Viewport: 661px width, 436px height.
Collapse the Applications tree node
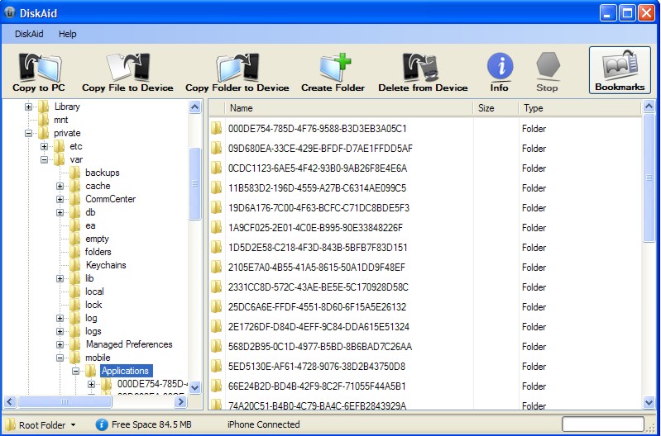(75, 372)
